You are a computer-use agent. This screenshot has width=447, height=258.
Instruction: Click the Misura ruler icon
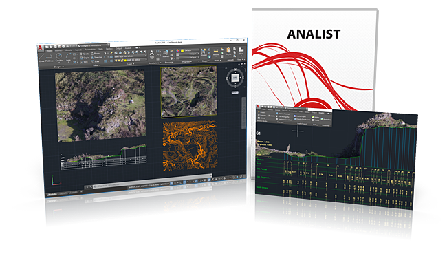pyautogui.click(x=216, y=52)
